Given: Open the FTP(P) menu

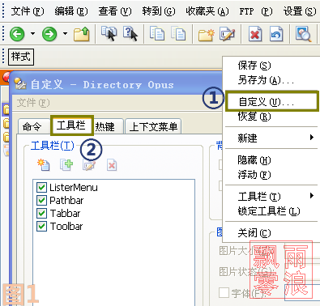Looking at the screenshot, I should point(256,11).
